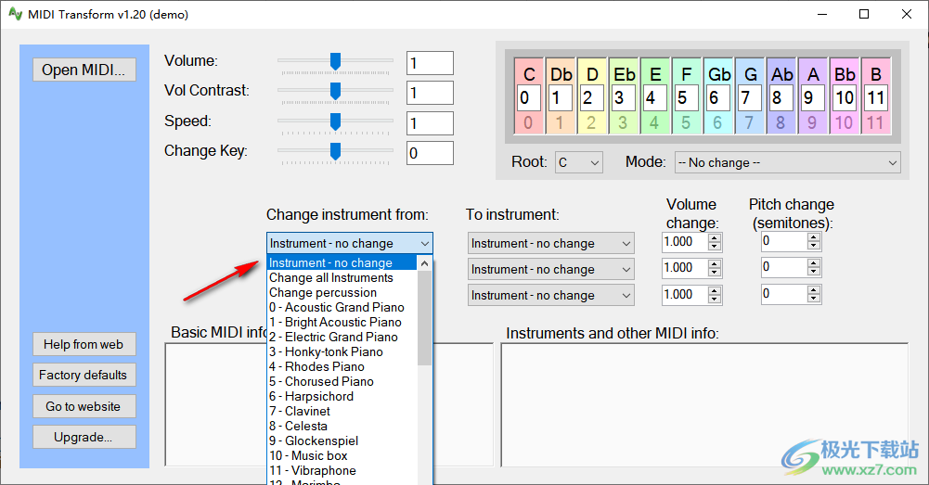This screenshot has height=485, width=929.
Task: Click the Db note mapping field
Action: [x=560, y=97]
